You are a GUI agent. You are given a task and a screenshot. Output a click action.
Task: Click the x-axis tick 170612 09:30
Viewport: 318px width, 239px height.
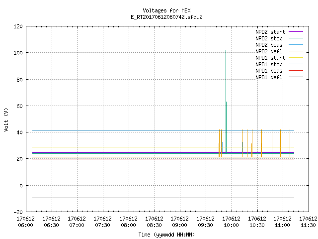coord(205,222)
